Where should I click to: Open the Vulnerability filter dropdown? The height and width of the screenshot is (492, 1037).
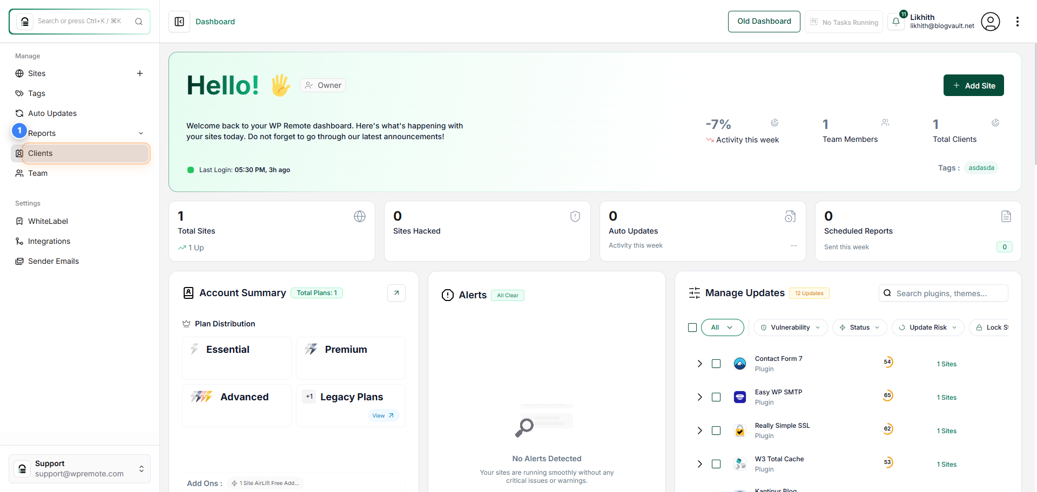pyautogui.click(x=790, y=327)
